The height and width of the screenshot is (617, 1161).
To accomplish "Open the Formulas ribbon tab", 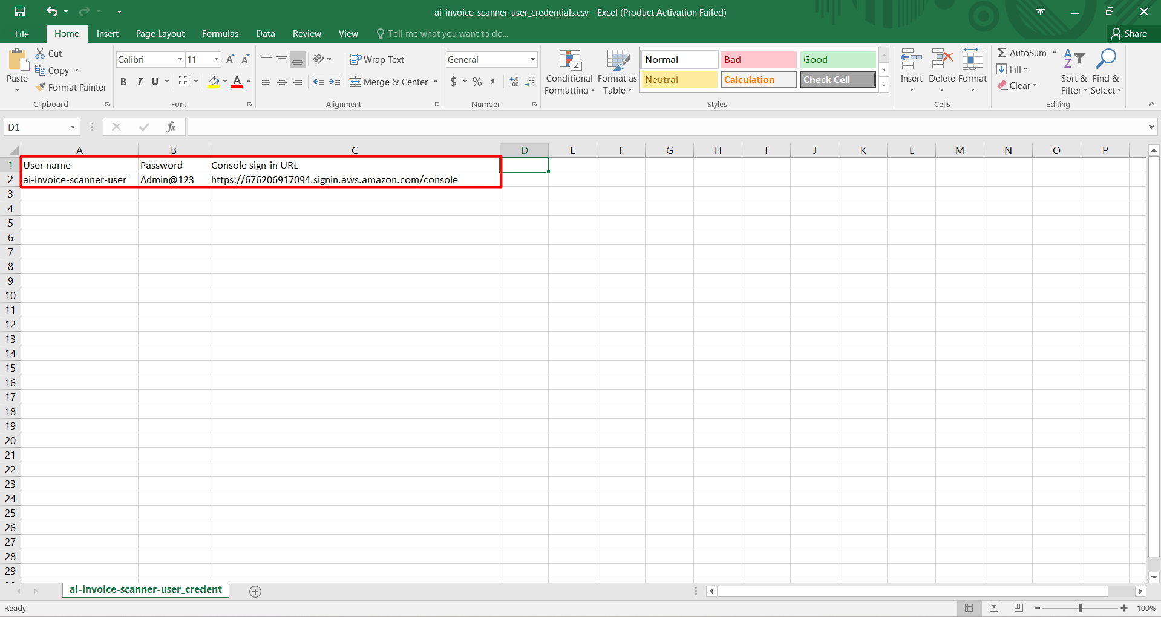I will 220,34.
